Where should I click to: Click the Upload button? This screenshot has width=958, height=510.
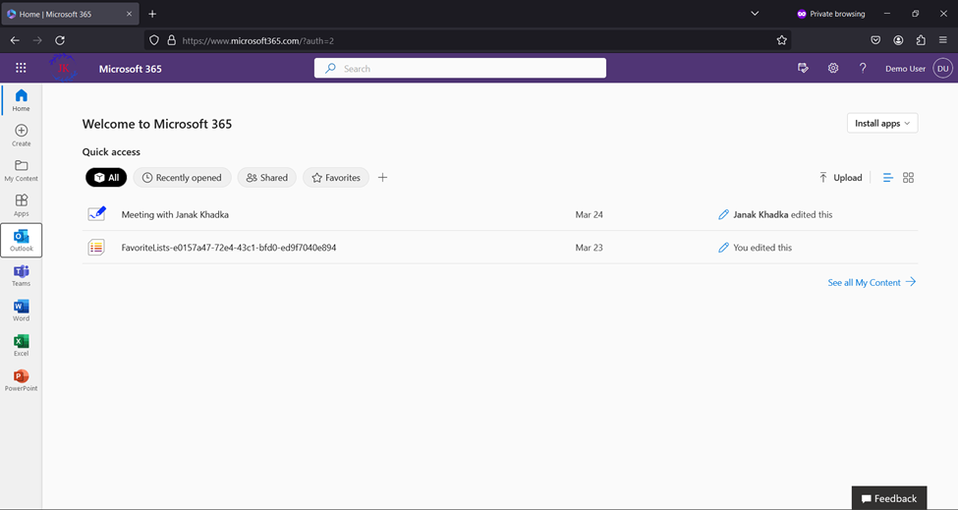(841, 178)
